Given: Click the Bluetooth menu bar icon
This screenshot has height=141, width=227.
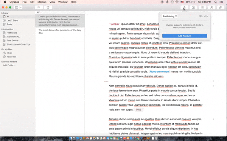Looking at the screenshot, I should tap(167, 2).
